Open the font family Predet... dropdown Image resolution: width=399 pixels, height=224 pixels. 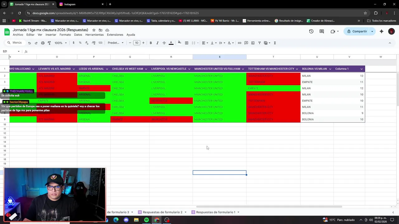[x=116, y=43]
